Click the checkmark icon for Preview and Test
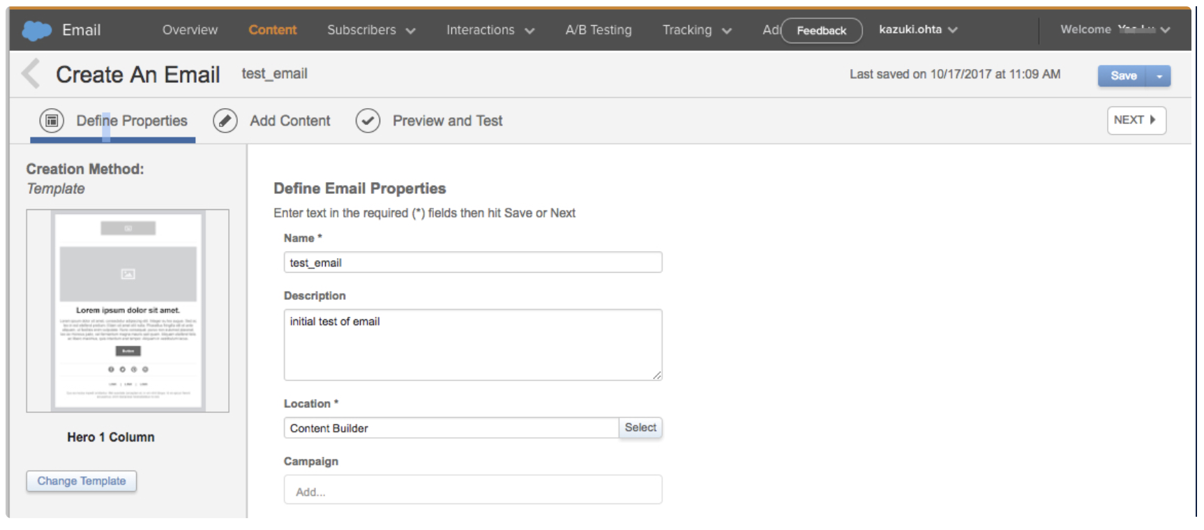This screenshot has width=1204, height=530. pyautogui.click(x=368, y=121)
